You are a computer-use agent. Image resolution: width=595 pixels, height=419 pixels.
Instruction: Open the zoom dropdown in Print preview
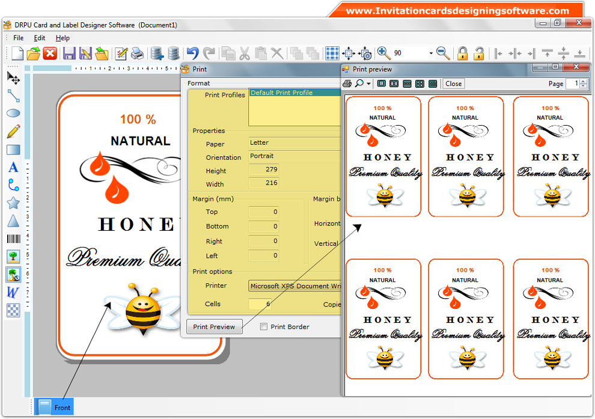tap(367, 84)
